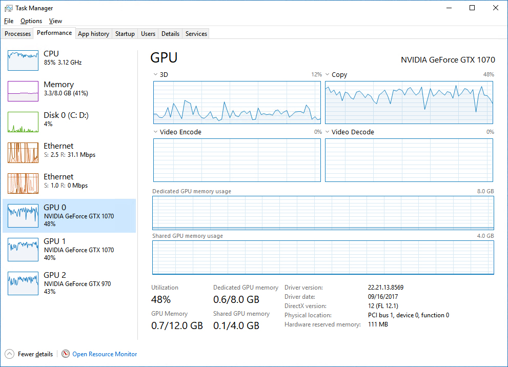This screenshot has width=508, height=367.
Task: Click DirectX version 12 (FL 12.1)
Action: click(383, 306)
